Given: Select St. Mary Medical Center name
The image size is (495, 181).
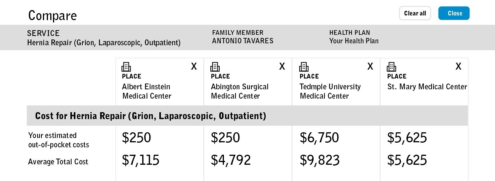Looking at the screenshot, I should tap(427, 87).
